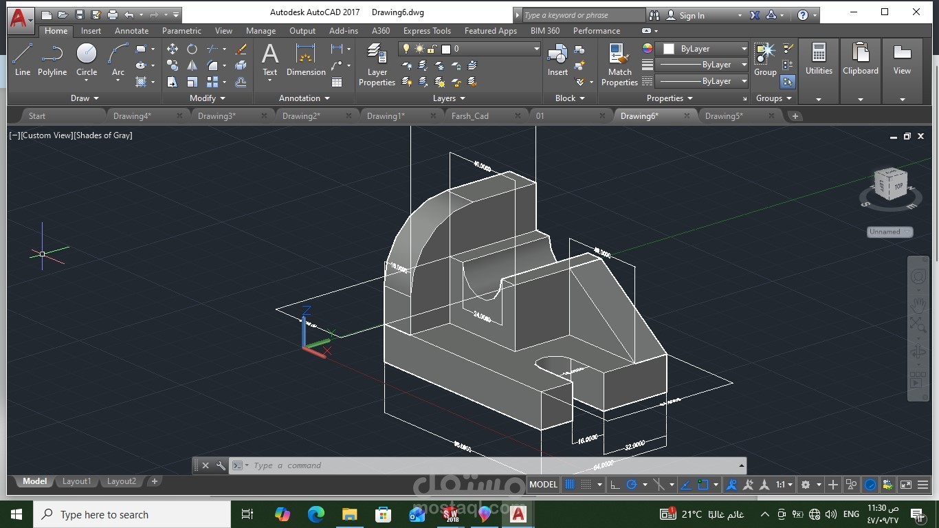Click Match Properties tool
Screen dimensions: 939x528
click(619, 65)
